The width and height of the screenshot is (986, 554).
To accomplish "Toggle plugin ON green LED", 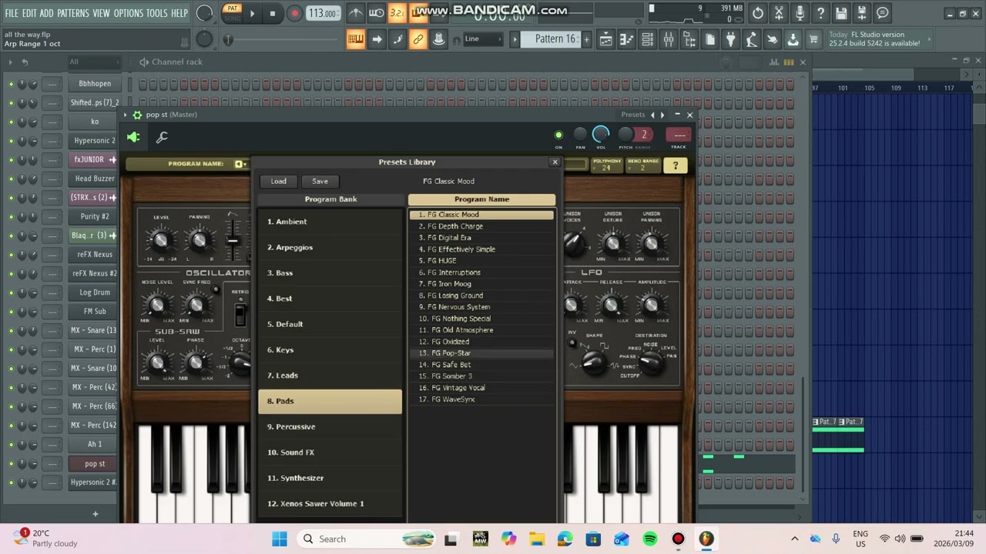I will pyautogui.click(x=558, y=135).
